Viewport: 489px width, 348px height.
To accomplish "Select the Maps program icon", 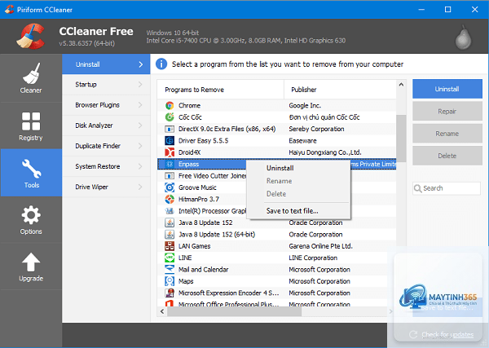I will [x=170, y=281].
